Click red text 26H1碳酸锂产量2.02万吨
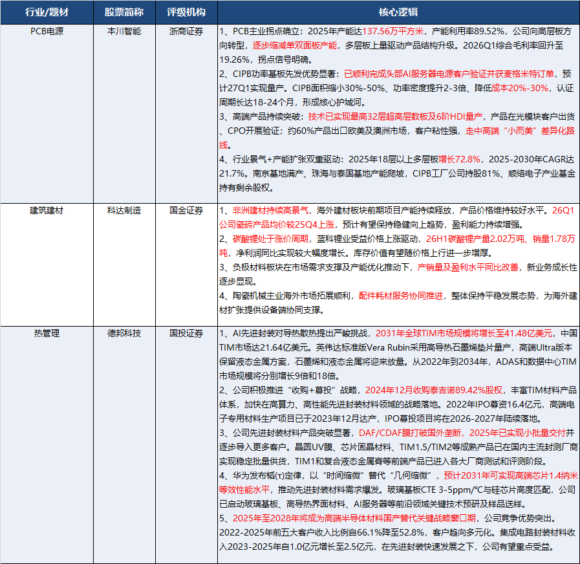This screenshot has width=580, height=564. (475, 239)
